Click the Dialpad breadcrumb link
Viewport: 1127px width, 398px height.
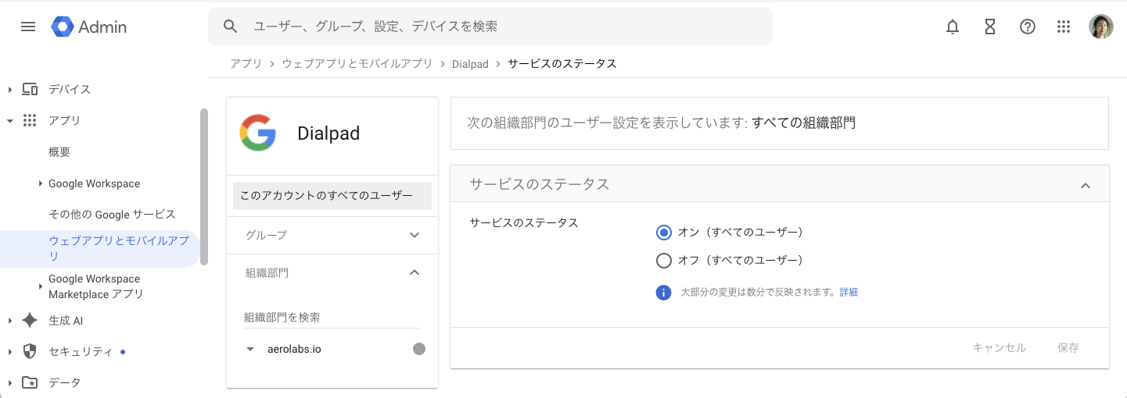coord(469,64)
